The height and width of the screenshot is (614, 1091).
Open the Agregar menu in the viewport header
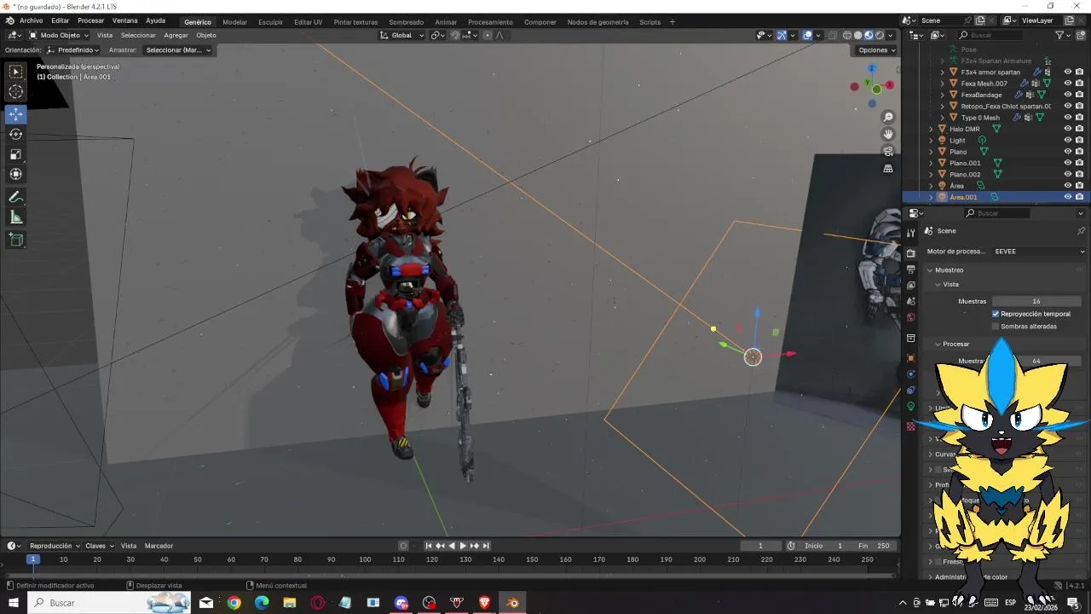(x=176, y=35)
